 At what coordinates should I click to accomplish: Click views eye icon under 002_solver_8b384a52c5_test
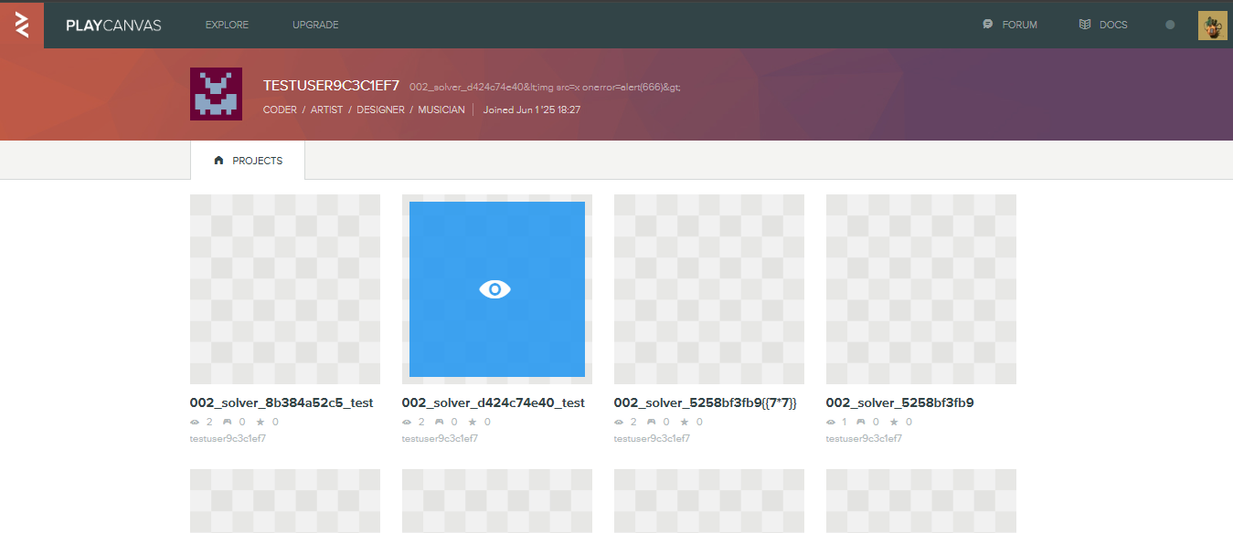[195, 423]
